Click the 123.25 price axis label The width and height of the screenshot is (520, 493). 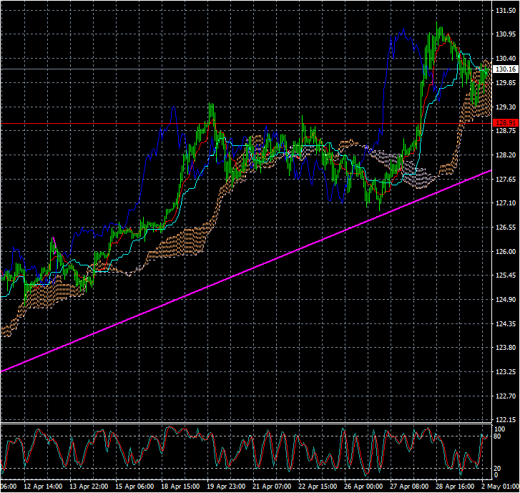pos(506,372)
